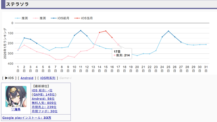217x122 pixels.
Task: Select the ▶iOS chart tab
Action: tap(9, 78)
